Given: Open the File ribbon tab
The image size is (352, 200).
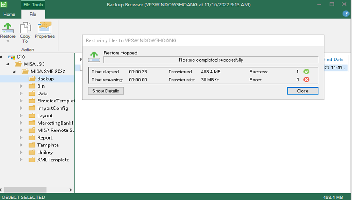Looking at the screenshot, I should (33, 14).
